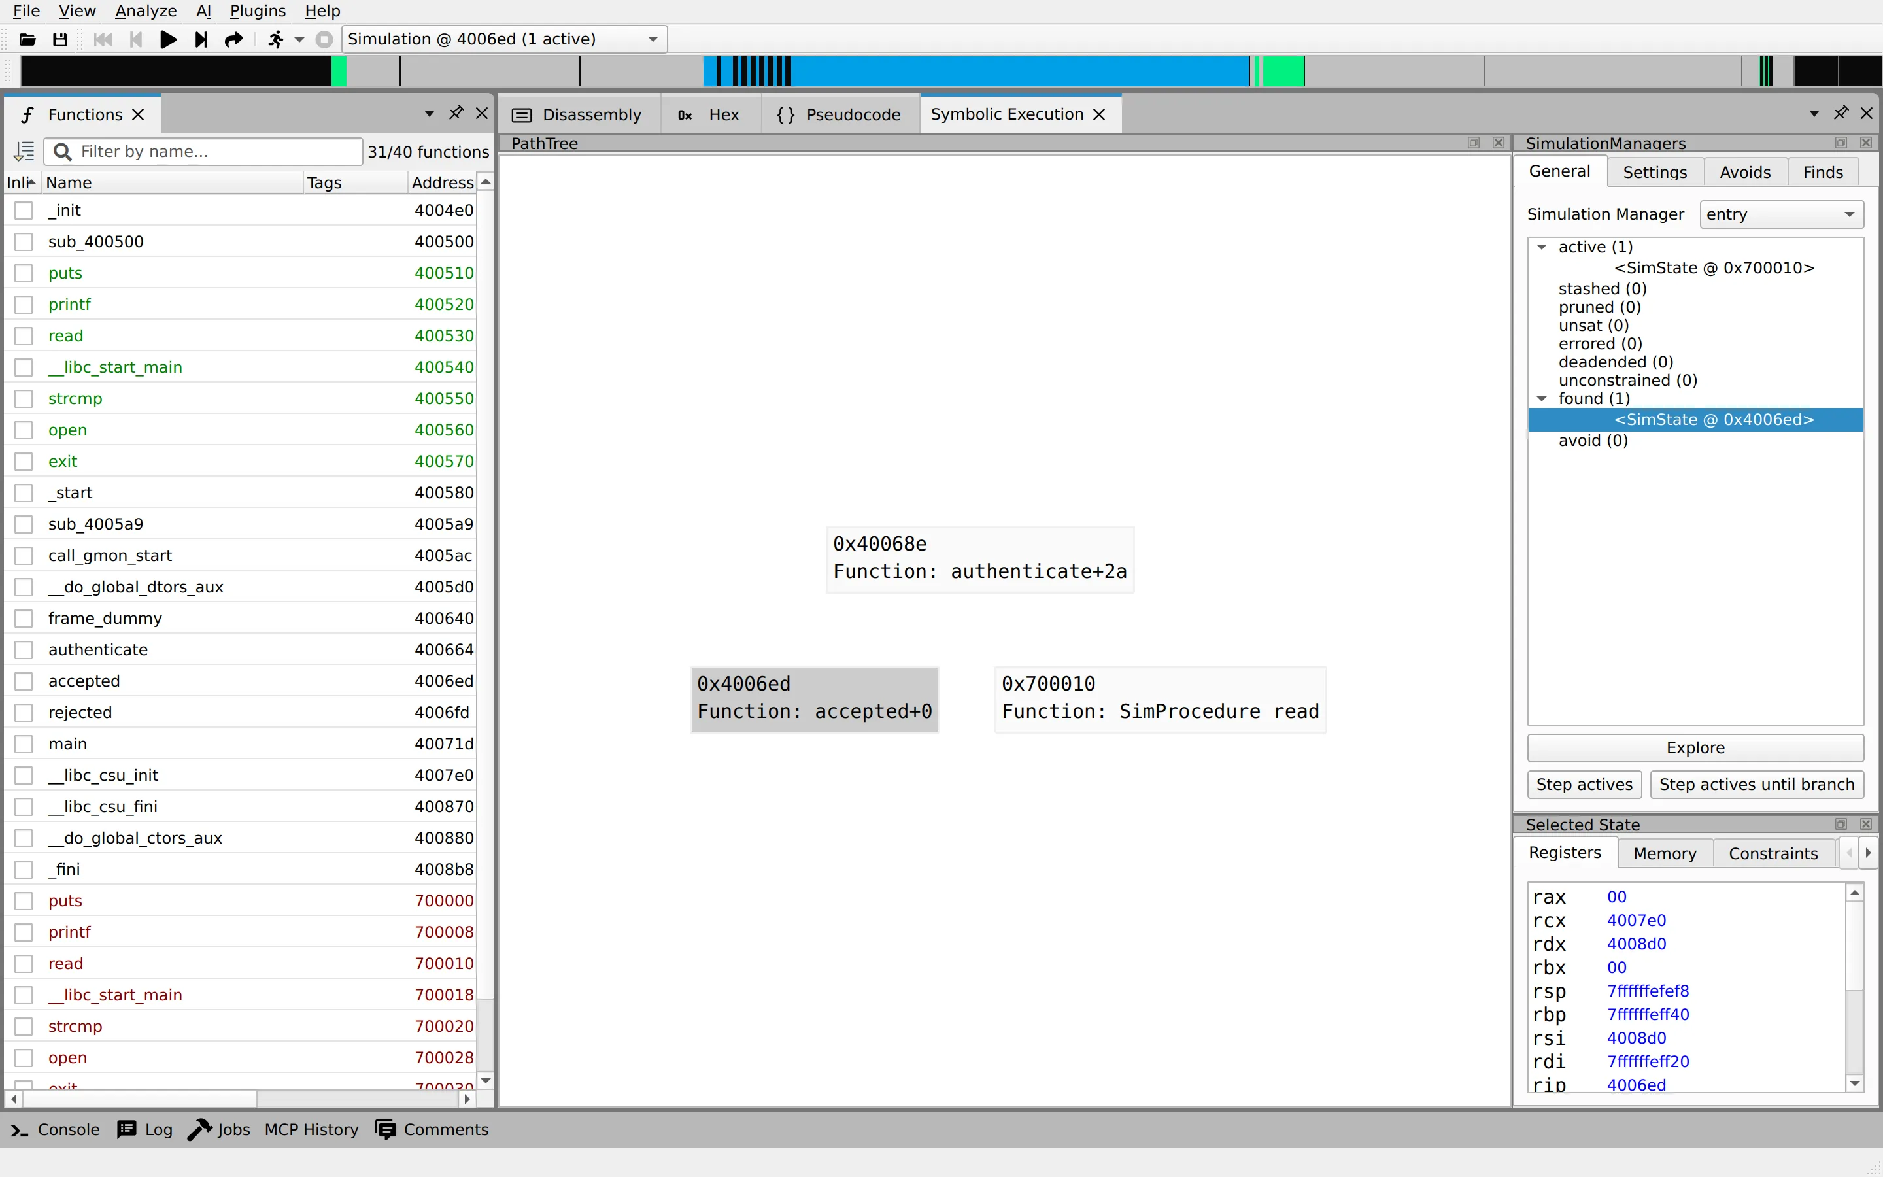Close the Functions tab with its X
Image resolution: width=1883 pixels, height=1177 pixels.
[x=139, y=114]
